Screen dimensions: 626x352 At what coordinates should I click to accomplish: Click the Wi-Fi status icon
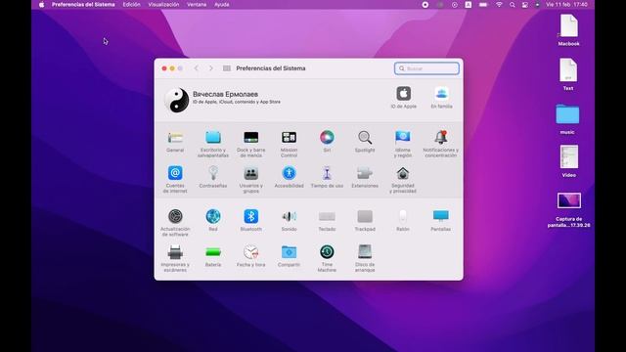pos(499,4)
